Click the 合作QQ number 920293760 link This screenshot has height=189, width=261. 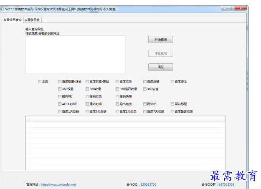[x=148, y=184]
